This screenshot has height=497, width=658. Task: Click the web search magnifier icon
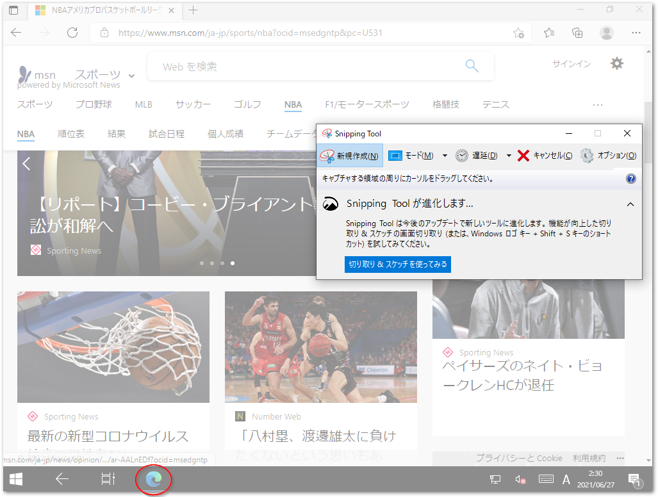472,66
